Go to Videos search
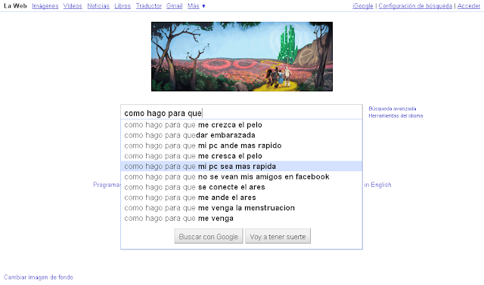This screenshot has height=285, width=484. tap(73, 6)
